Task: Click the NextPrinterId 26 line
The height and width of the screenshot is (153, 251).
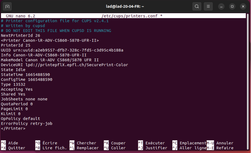Action: click(x=20, y=36)
